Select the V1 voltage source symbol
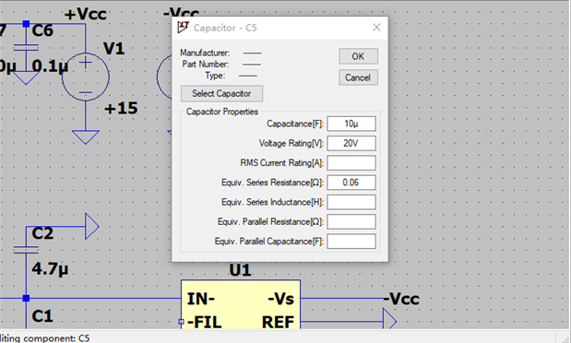 coord(86,77)
